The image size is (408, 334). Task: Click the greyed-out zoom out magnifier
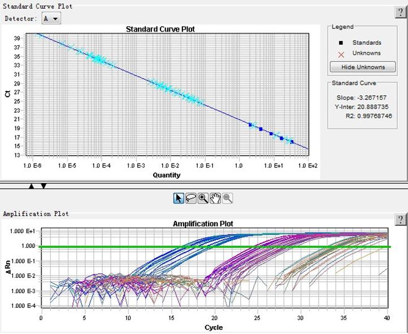click(x=227, y=198)
